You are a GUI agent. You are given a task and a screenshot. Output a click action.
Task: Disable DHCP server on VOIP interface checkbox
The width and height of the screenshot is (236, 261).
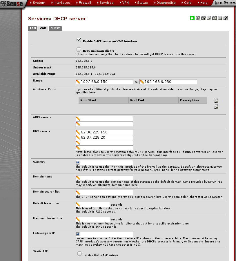[79, 40]
